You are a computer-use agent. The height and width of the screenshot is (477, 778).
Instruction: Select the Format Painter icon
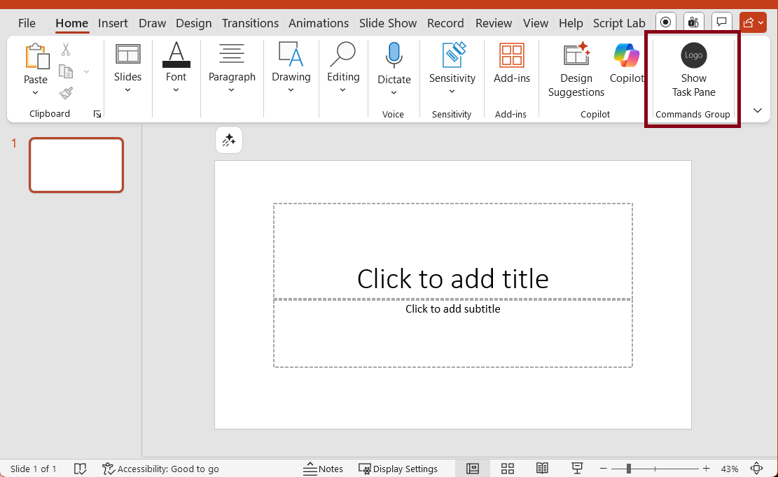click(65, 93)
